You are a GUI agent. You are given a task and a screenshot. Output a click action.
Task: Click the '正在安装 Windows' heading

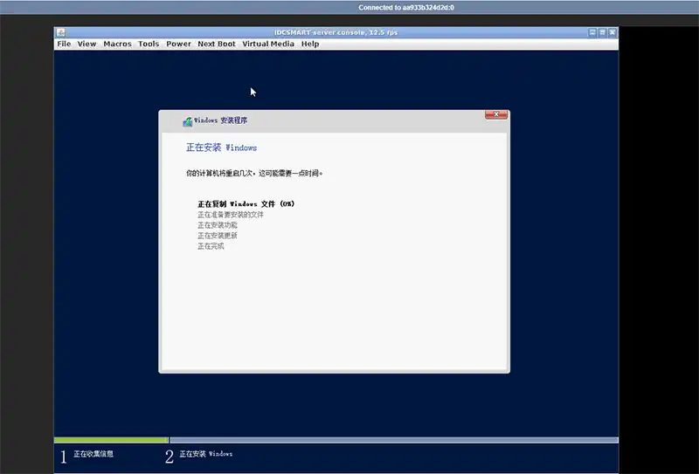click(x=221, y=148)
